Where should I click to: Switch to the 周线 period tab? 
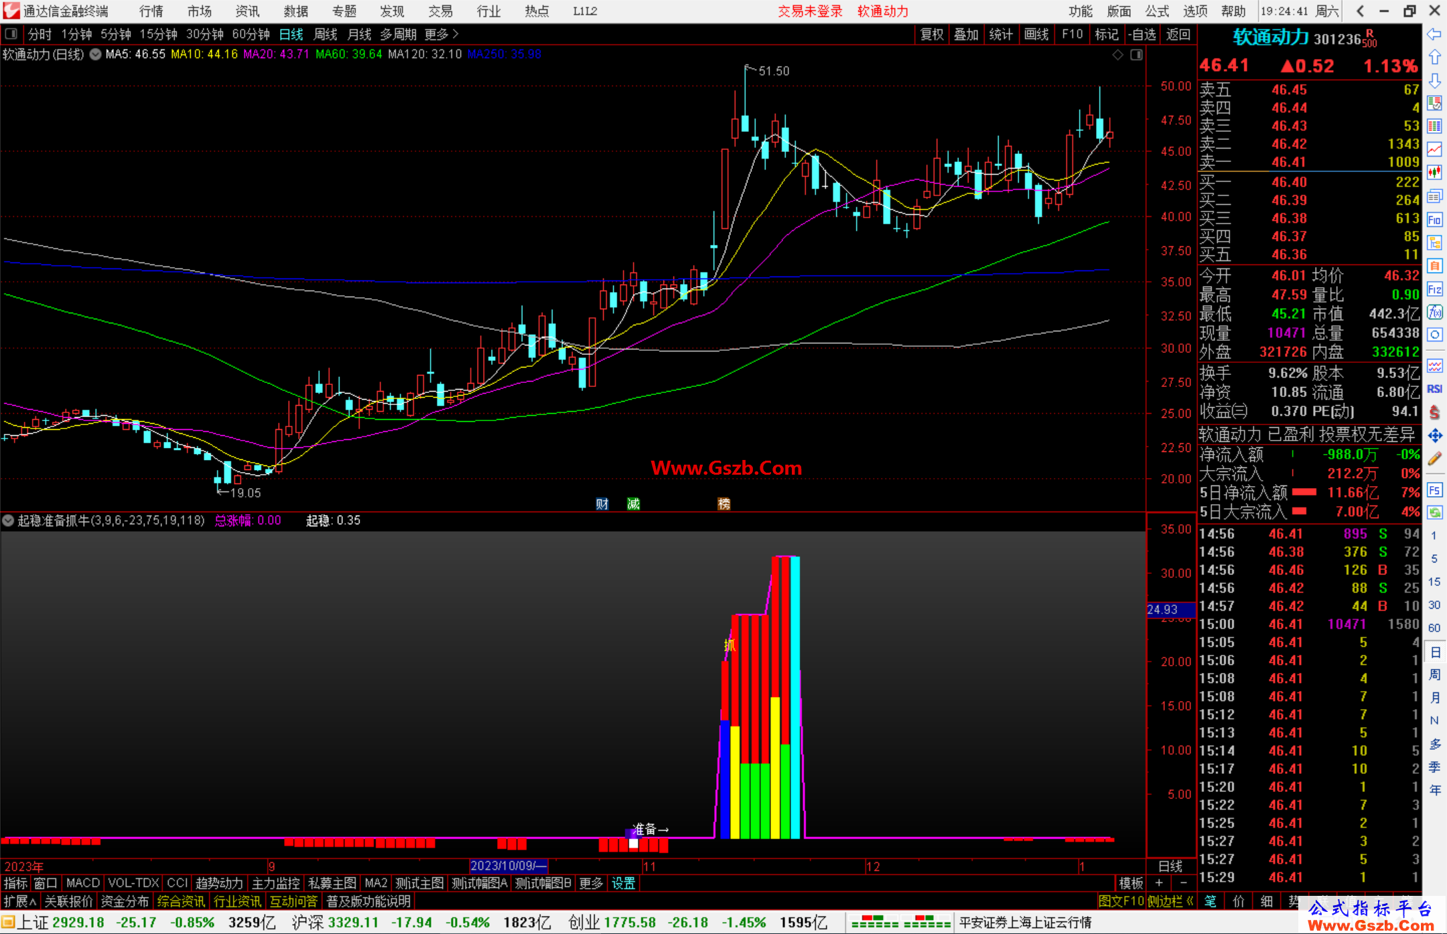tap(326, 34)
